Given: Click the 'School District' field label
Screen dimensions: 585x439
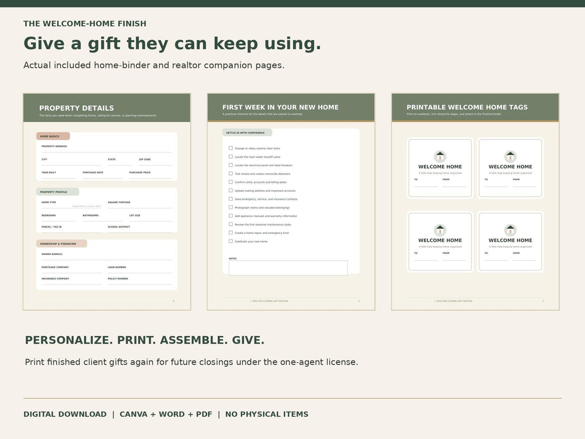Looking at the screenshot, I should [119, 226].
